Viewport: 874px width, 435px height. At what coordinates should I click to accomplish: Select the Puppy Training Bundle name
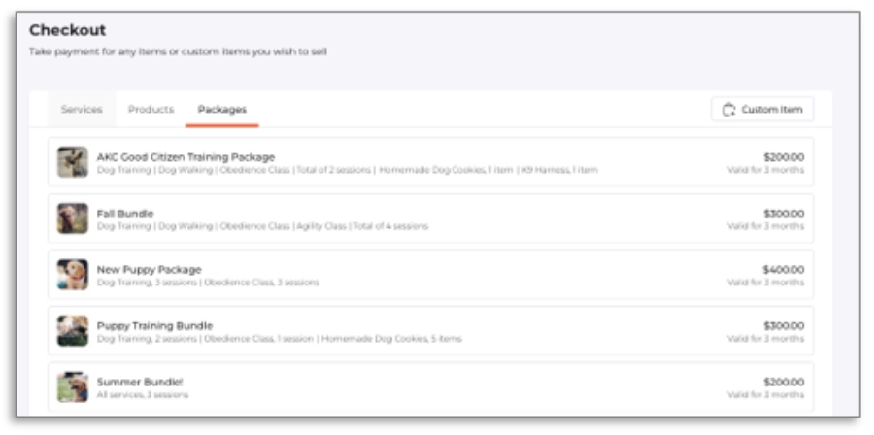coord(154,325)
